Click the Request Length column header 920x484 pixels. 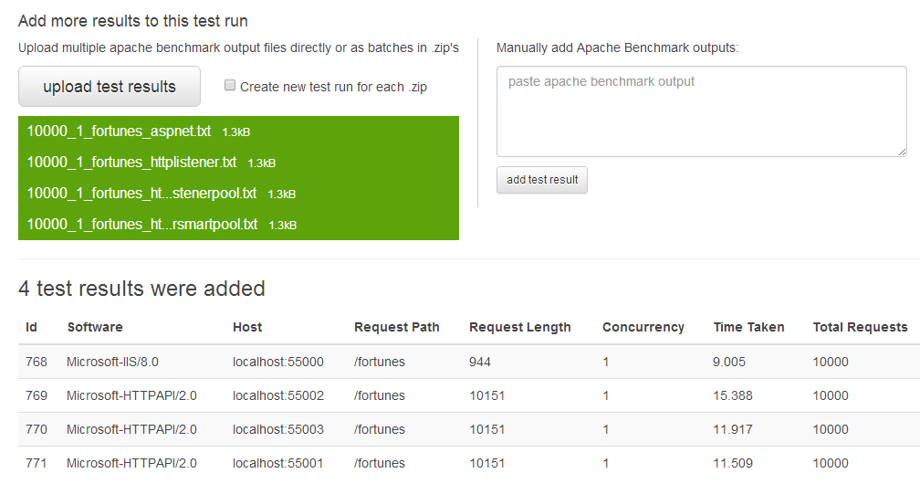coord(520,327)
